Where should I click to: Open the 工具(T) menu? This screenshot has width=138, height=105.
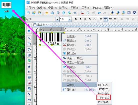tap(86, 8)
